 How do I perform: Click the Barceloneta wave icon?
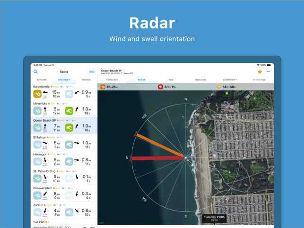coord(69,94)
